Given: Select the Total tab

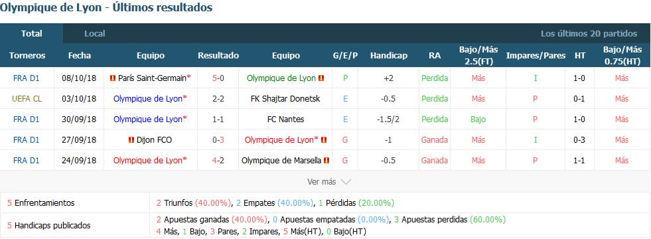Looking at the screenshot, I should point(32,34).
